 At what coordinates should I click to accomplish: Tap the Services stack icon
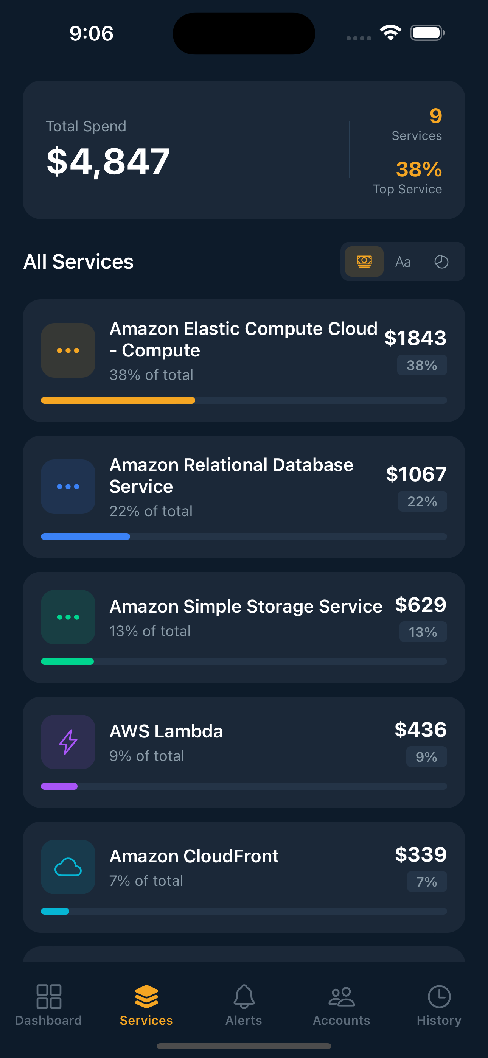[146, 997]
